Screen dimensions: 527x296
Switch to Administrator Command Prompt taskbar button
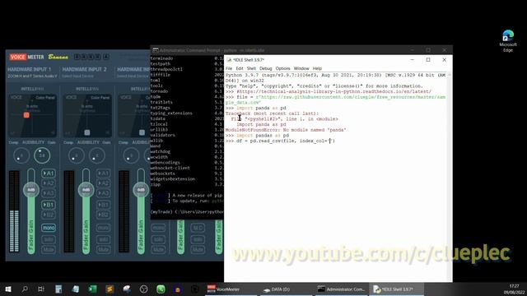click(x=342, y=289)
